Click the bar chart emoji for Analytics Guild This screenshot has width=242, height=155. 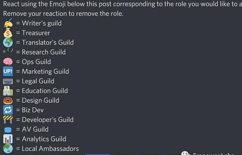pyautogui.click(x=8, y=139)
